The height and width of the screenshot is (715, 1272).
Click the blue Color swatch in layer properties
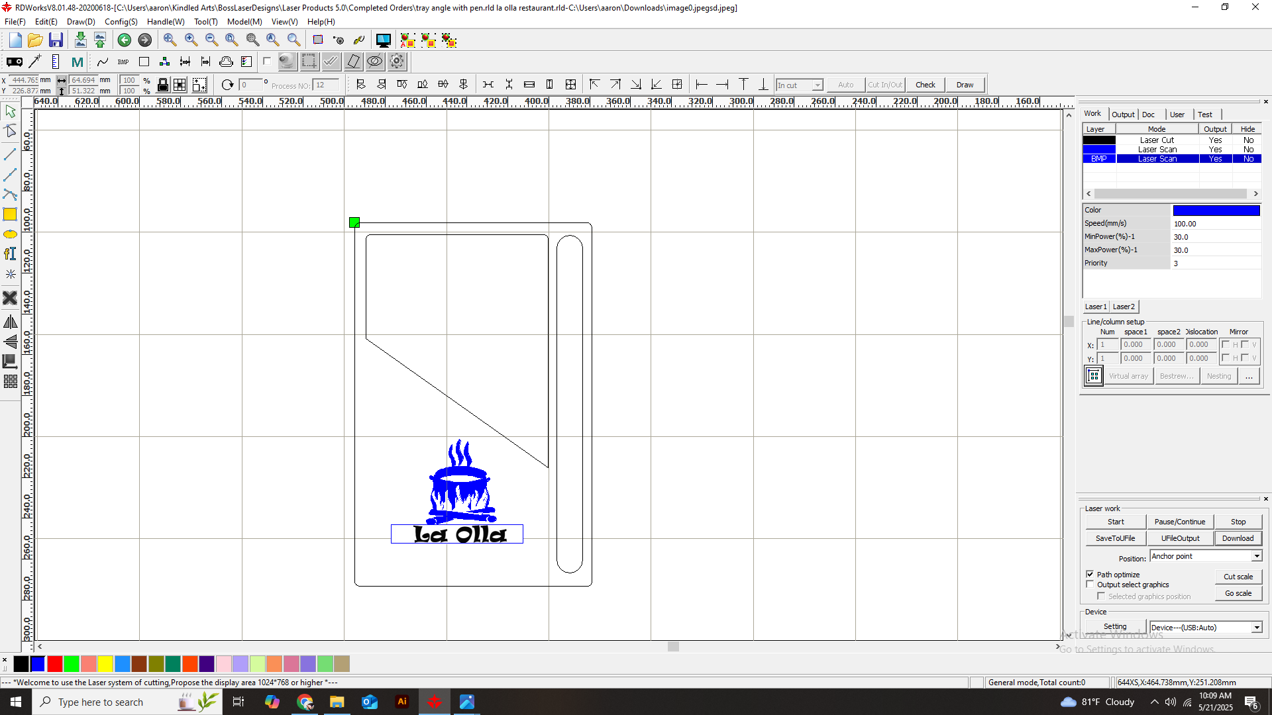pos(1216,211)
